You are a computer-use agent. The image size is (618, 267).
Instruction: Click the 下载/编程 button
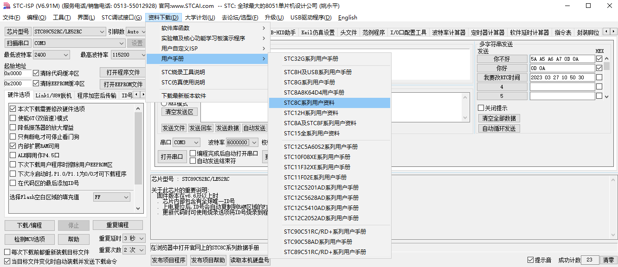(29, 225)
